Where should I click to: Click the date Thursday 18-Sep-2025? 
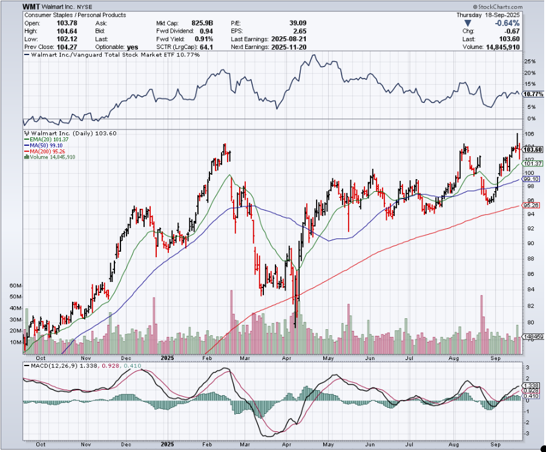click(488, 15)
